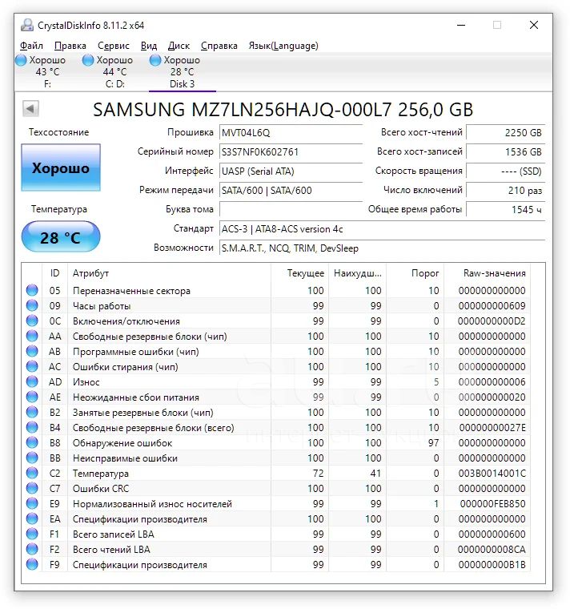Open the Сервис menu

[114, 46]
